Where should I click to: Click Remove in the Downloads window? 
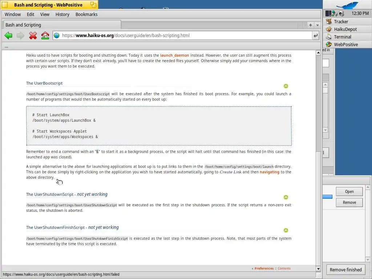click(349, 202)
